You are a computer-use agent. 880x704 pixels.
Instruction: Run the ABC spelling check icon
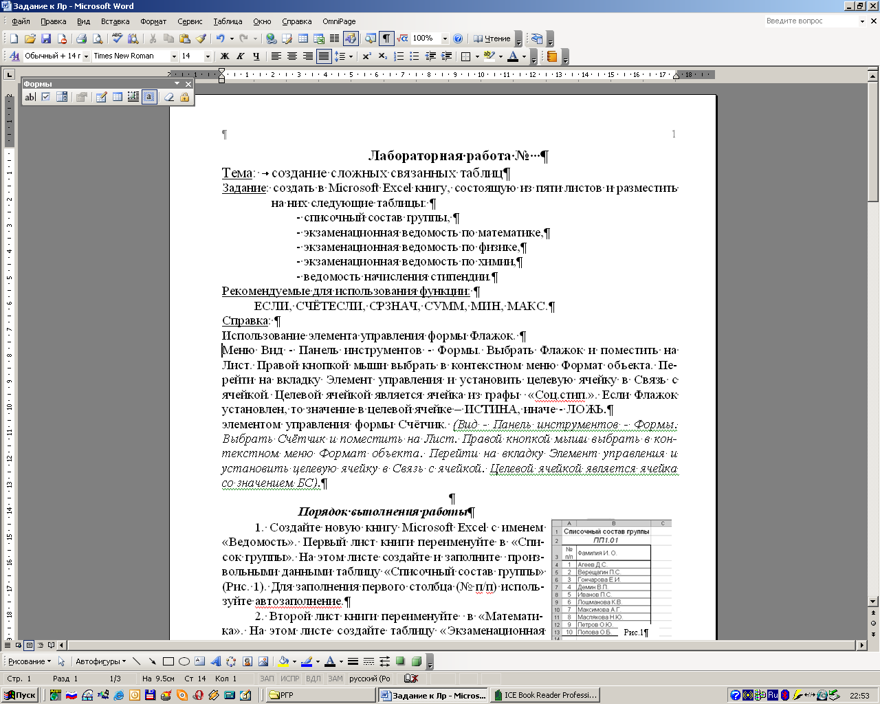coord(117,39)
